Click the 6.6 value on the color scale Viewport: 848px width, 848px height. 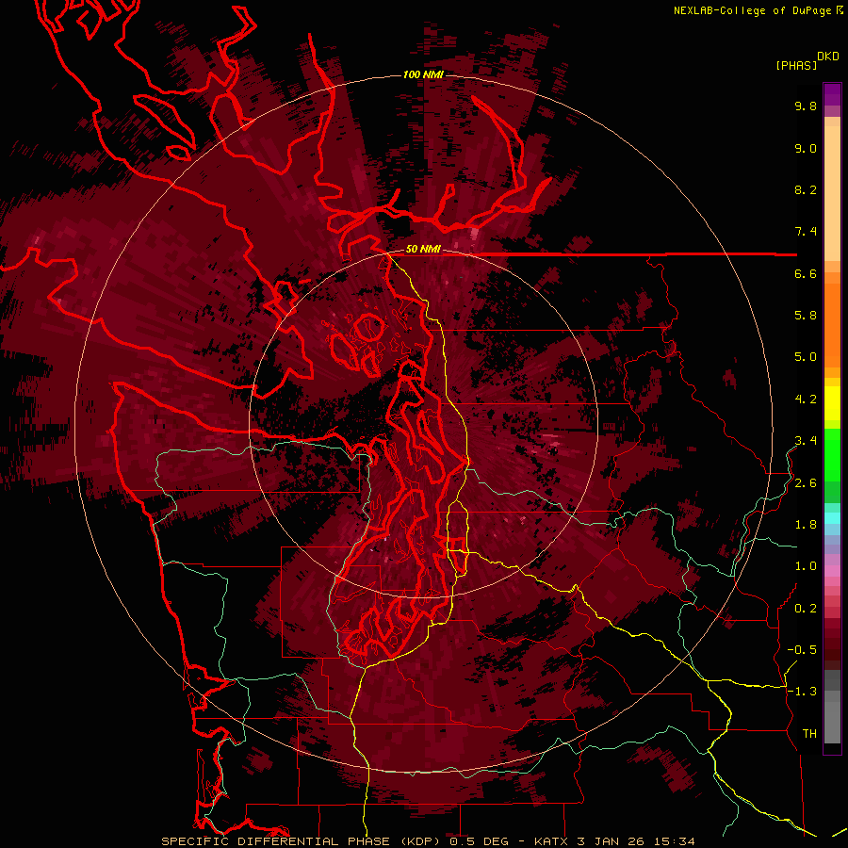[x=806, y=273]
